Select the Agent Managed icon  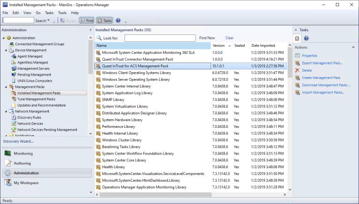[x=14, y=56]
